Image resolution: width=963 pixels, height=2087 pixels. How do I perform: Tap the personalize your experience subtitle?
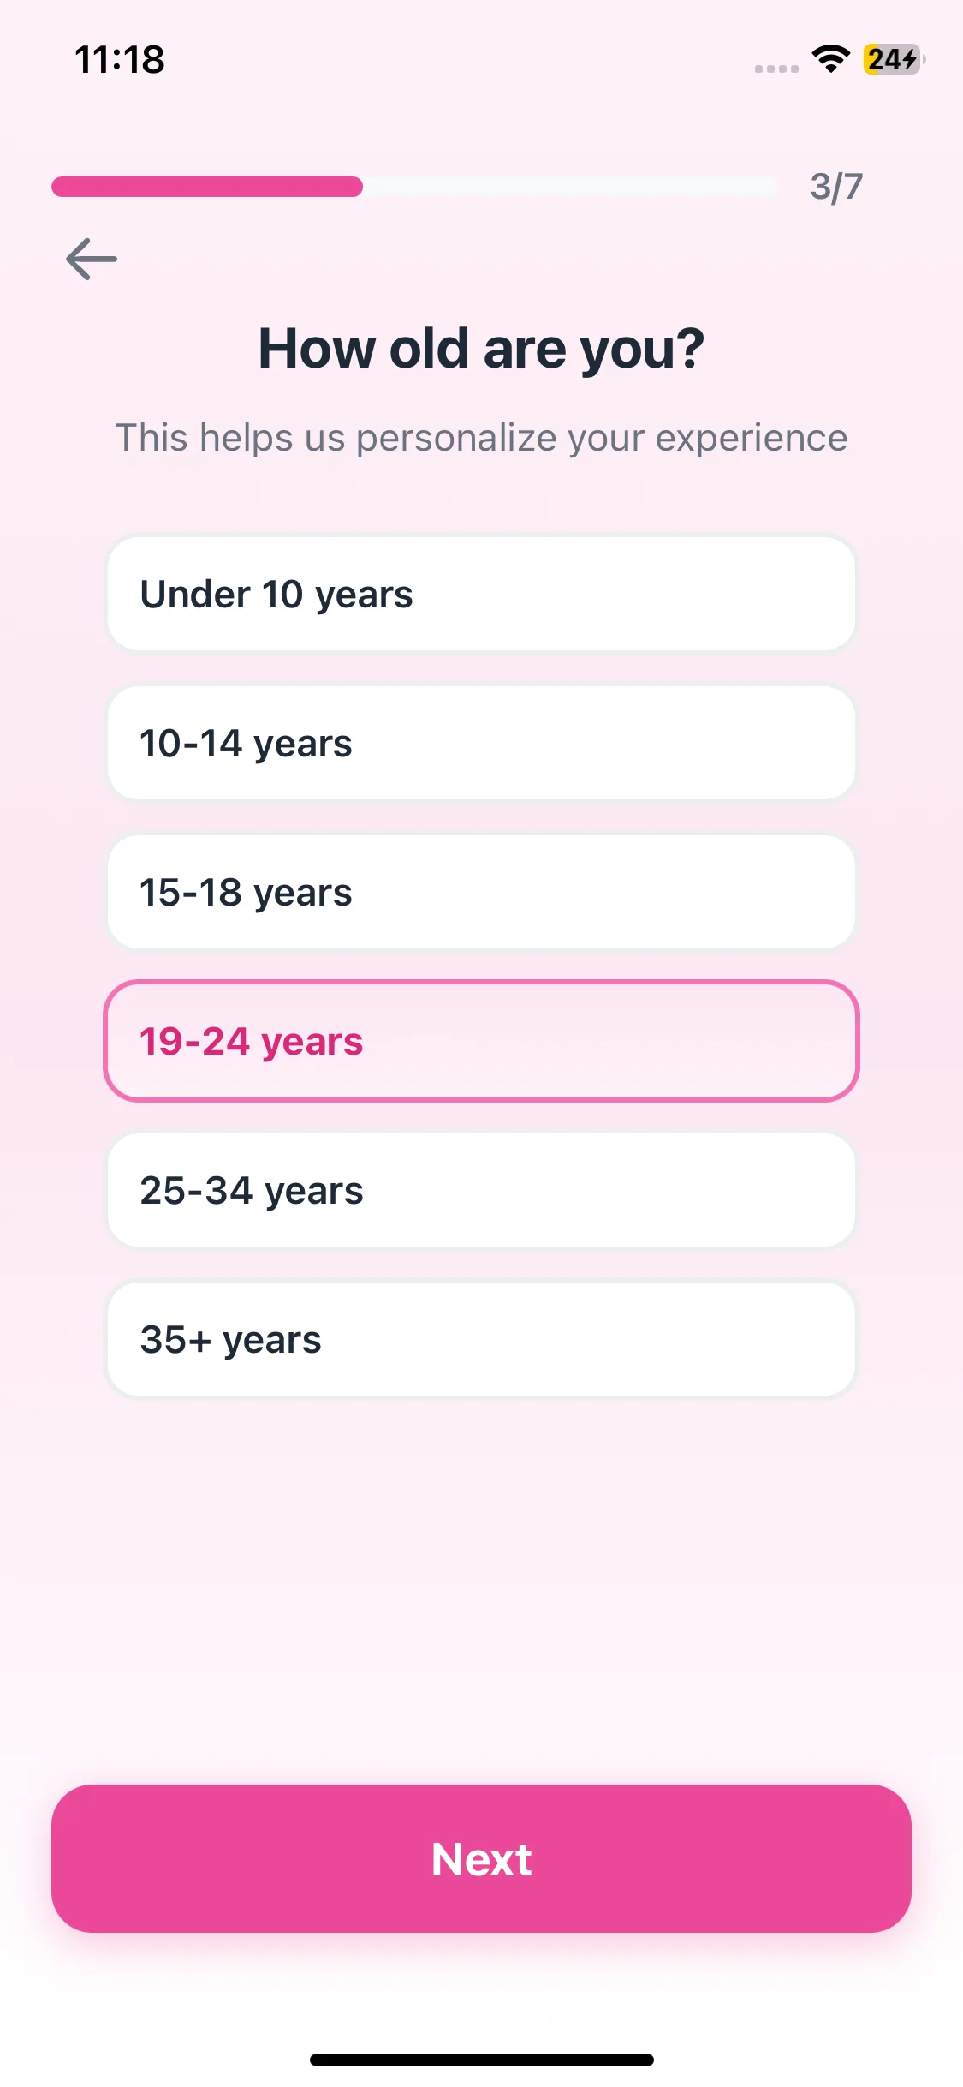pos(481,438)
